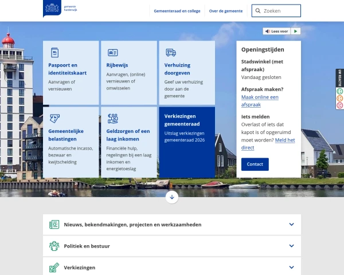Click the euro hand icon for Geldzorgen
This screenshot has height=275, width=344.
coord(113,119)
